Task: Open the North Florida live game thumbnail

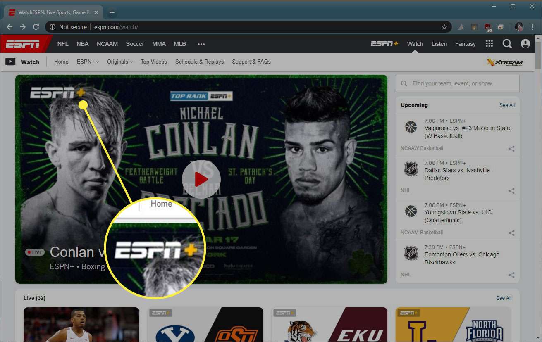Action: pyautogui.click(x=454, y=325)
